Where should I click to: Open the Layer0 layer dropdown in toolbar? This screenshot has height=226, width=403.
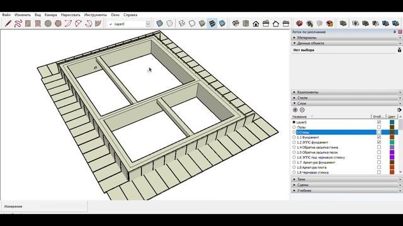148,24
